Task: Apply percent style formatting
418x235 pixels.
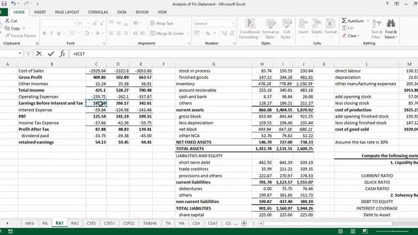Action: [208, 33]
